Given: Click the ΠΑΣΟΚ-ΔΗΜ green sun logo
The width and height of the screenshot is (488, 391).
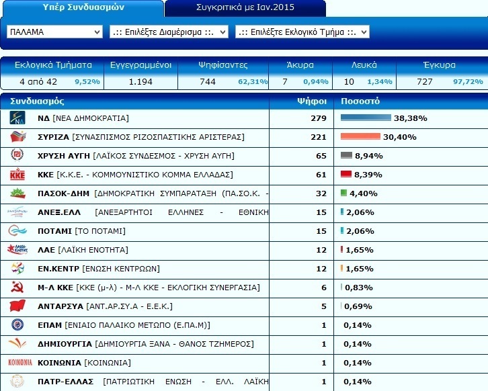Looking at the screenshot, I should (17, 193).
